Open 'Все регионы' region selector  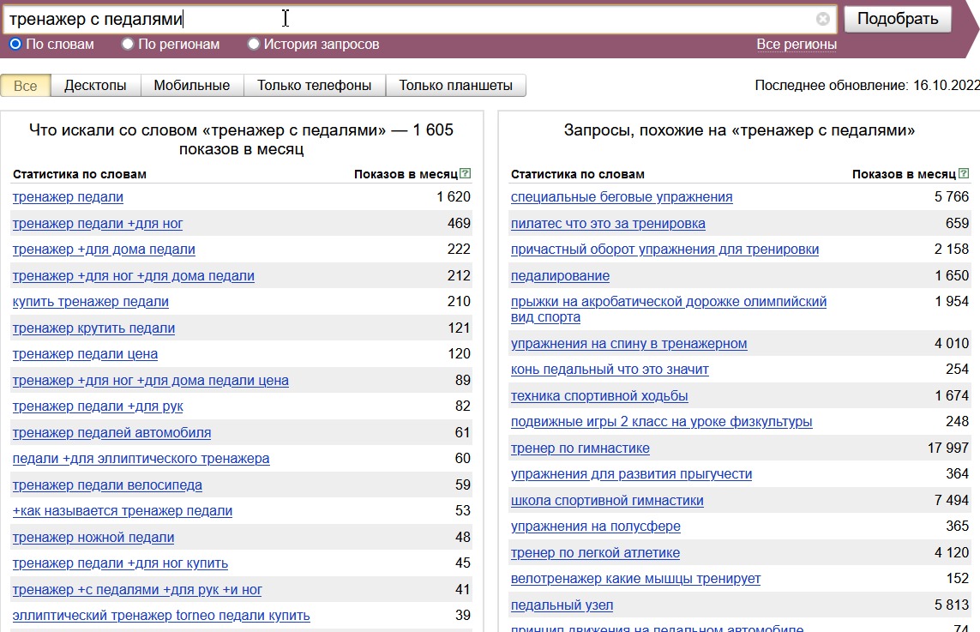796,45
